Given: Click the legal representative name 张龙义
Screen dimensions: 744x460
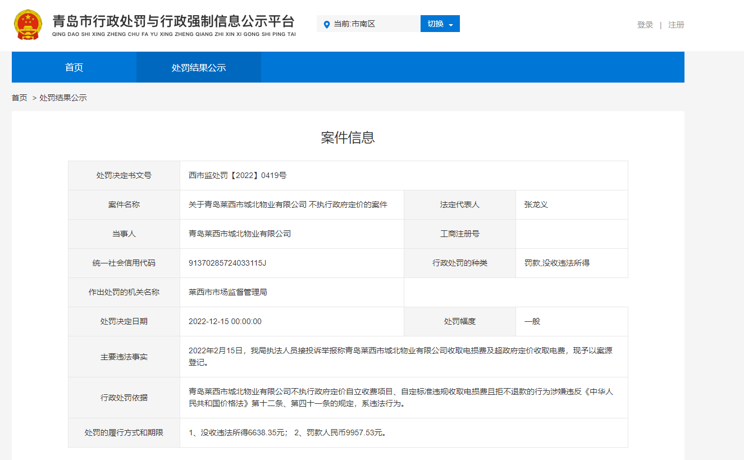Looking at the screenshot, I should (x=536, y=204).
